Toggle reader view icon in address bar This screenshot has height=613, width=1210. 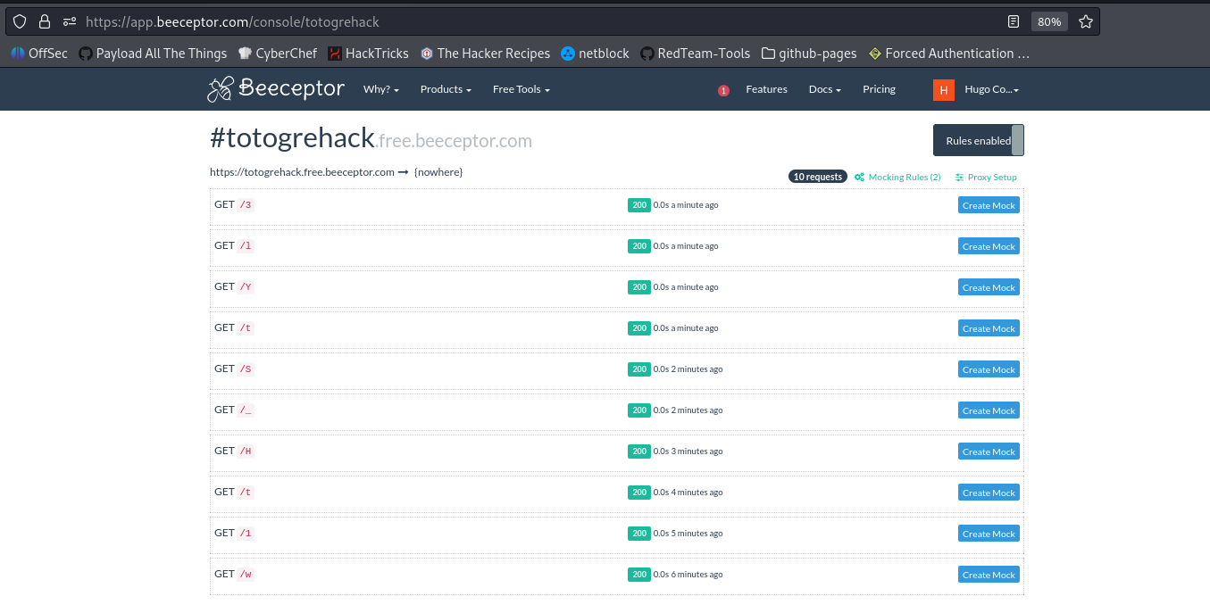tap(1014, 21)
